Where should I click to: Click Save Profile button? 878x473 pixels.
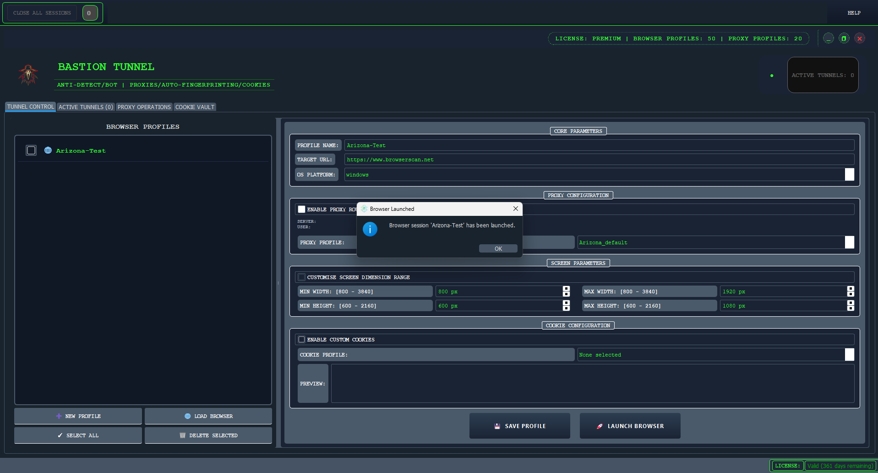point(520,426)
